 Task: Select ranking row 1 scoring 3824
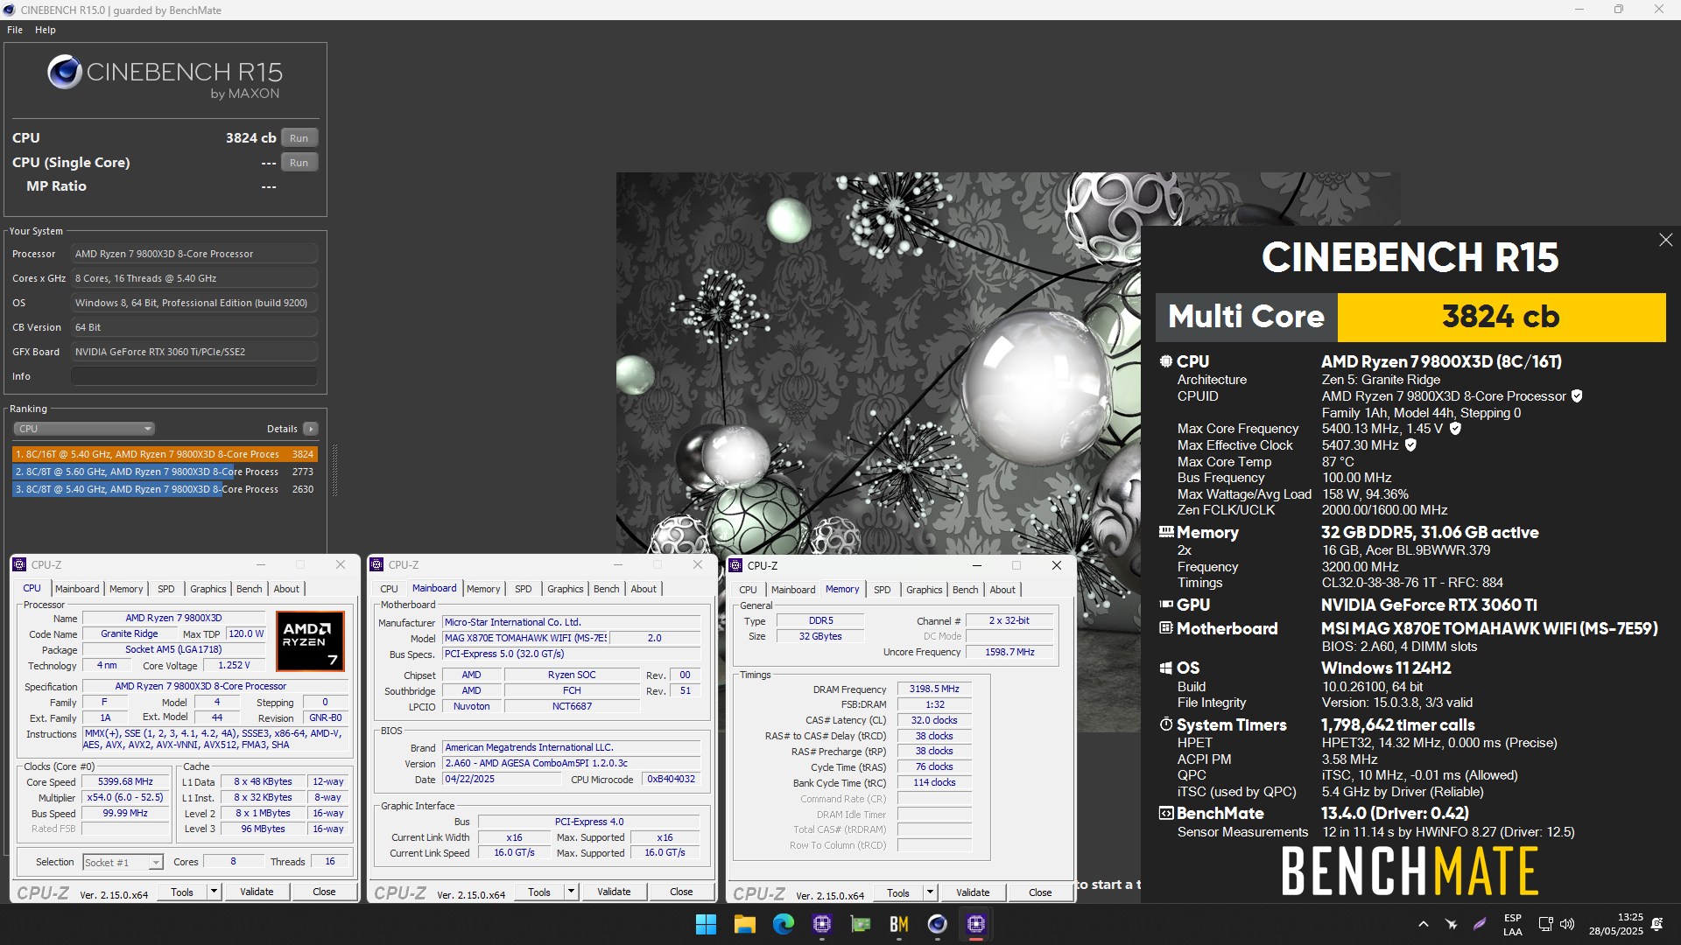(165, 454)
